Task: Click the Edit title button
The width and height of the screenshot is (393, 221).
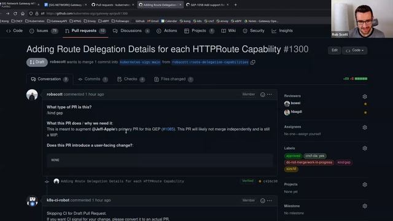Action: point(335,50)
